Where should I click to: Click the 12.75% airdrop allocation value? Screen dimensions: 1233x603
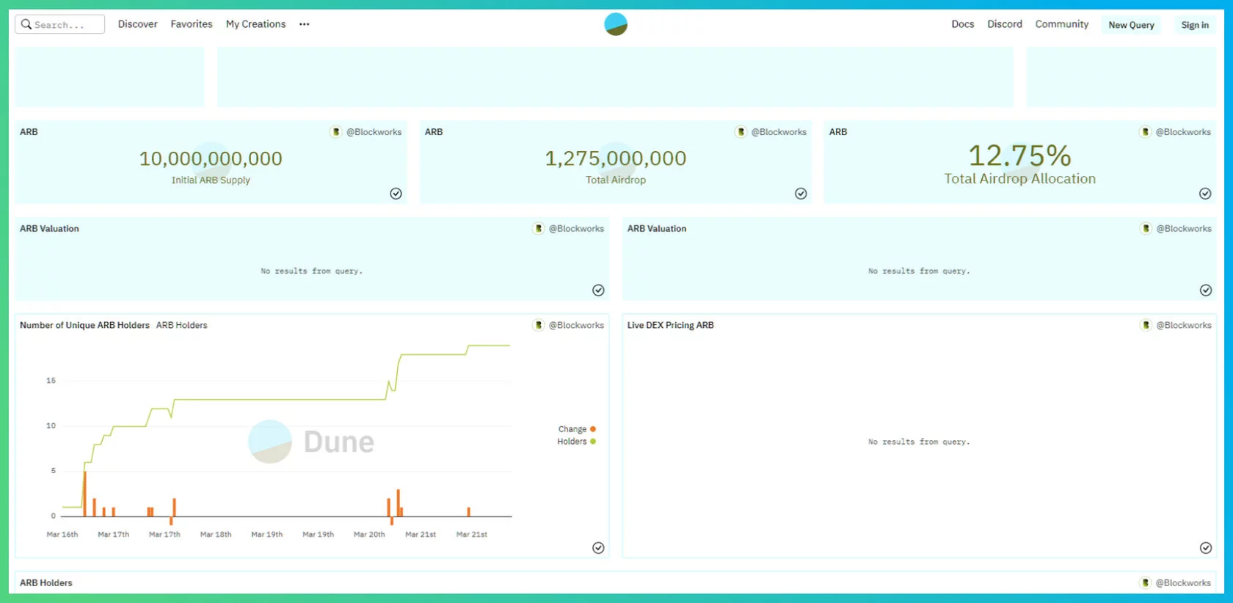tap(1019, 156)
